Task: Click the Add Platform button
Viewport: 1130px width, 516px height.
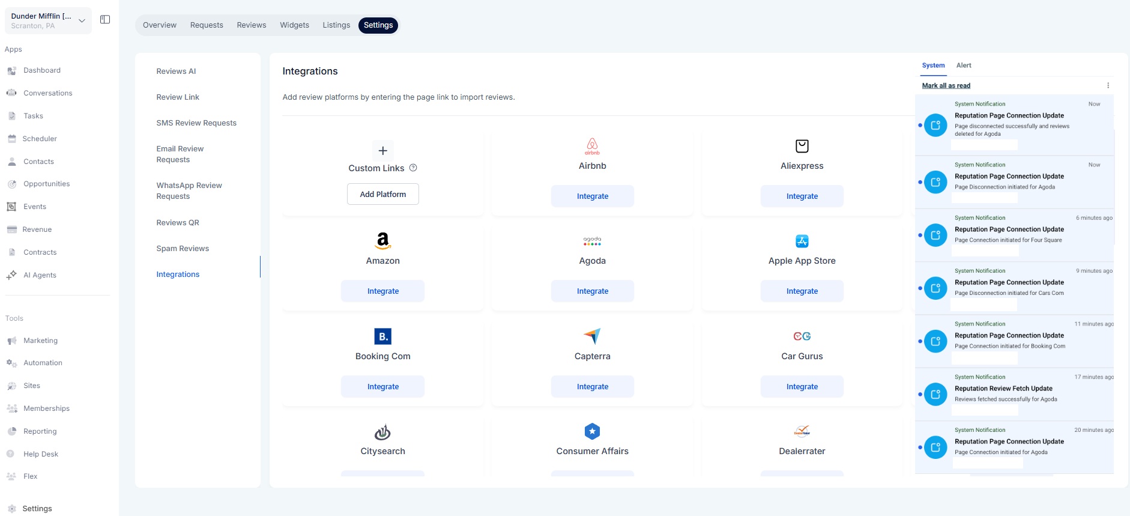Action: click(383, 194)
